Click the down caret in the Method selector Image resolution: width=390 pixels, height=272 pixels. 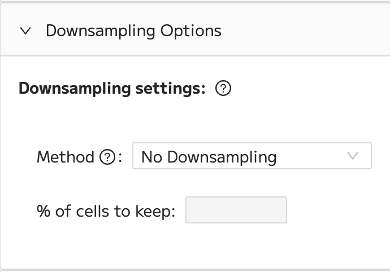pyautogui.click(x=353, y=156)
